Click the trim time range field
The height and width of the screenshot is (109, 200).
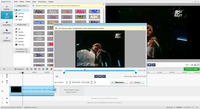coord(81,82)
